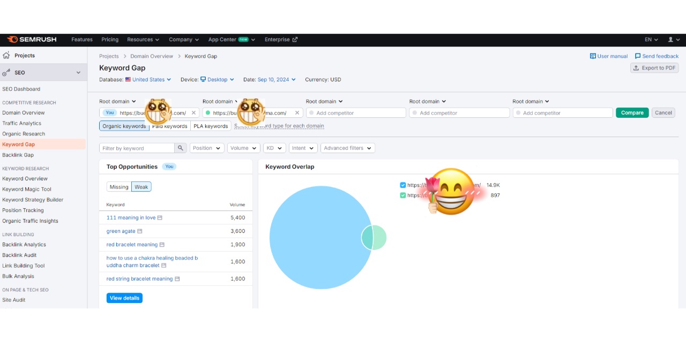Click the Cancel button
The width and height of the screenshot is (686, 342).
coord(663,113)
